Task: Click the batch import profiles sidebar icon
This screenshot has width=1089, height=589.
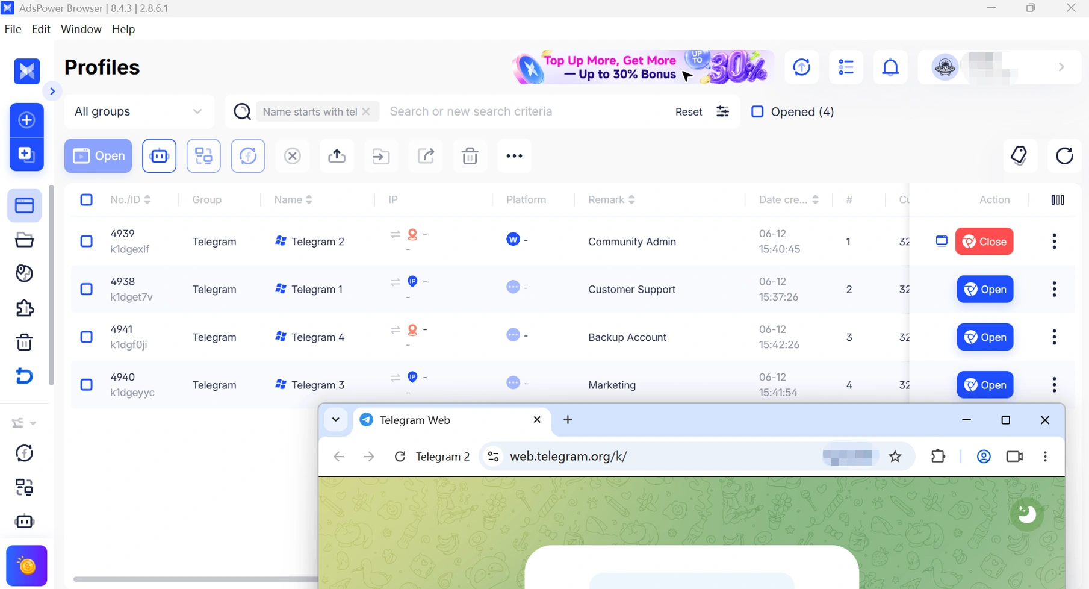Action: pyautogui.click(x=26, y=154)
